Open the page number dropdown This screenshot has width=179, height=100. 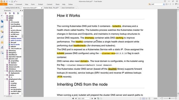(x=90, y=98)
